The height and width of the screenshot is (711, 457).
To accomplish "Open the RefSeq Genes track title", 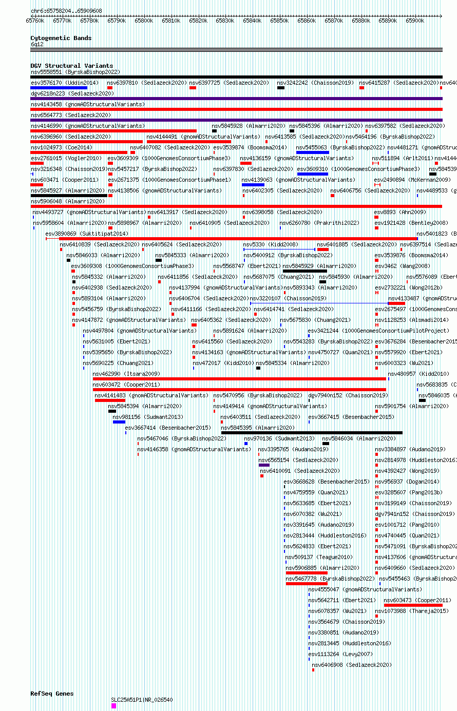I will (x=52, y=694).
